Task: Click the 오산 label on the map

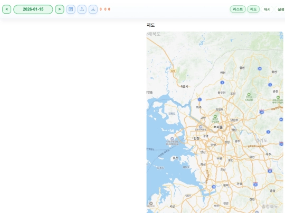Action: [x=223, y=169]
